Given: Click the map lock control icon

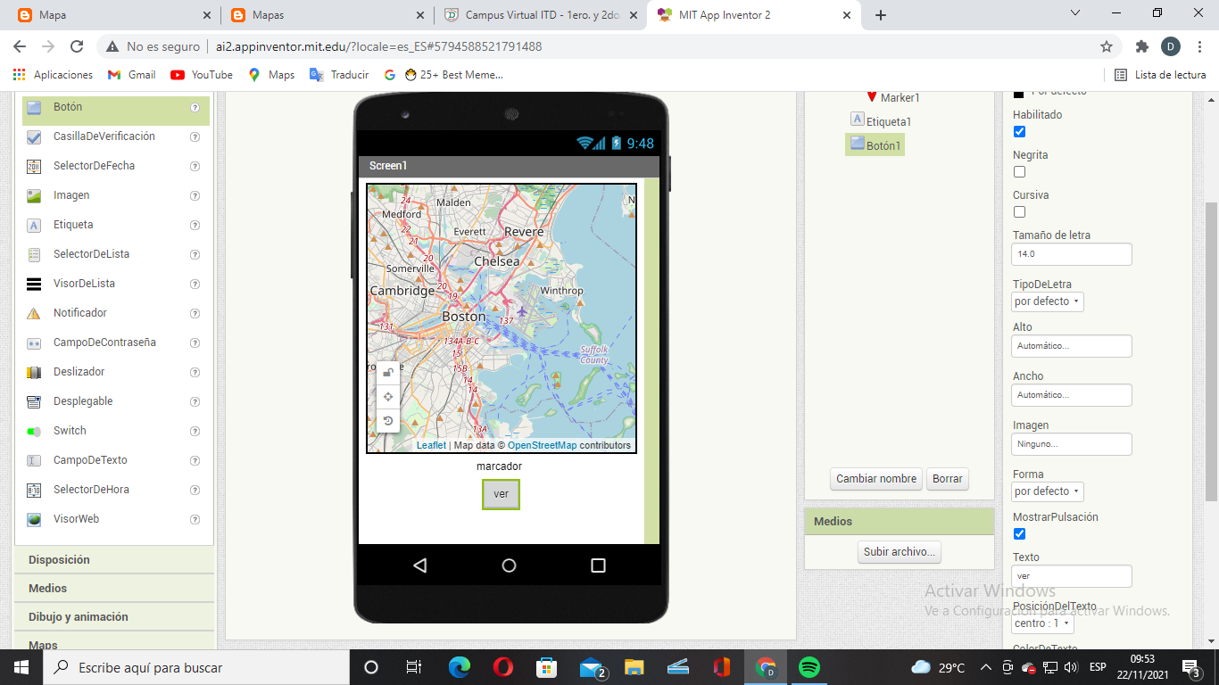Looking at the screenshot, I should tap(388, 374).
